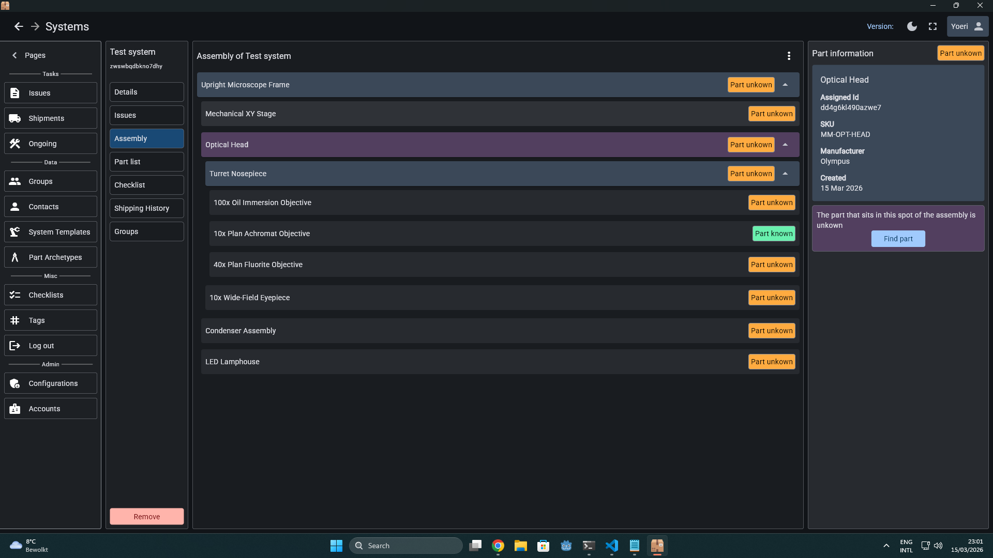Enable fullscreen mode in the title bar
Image resolution: width=993 pixels, height=558 pixels.
pyautogui.click(x=932, y=26)
